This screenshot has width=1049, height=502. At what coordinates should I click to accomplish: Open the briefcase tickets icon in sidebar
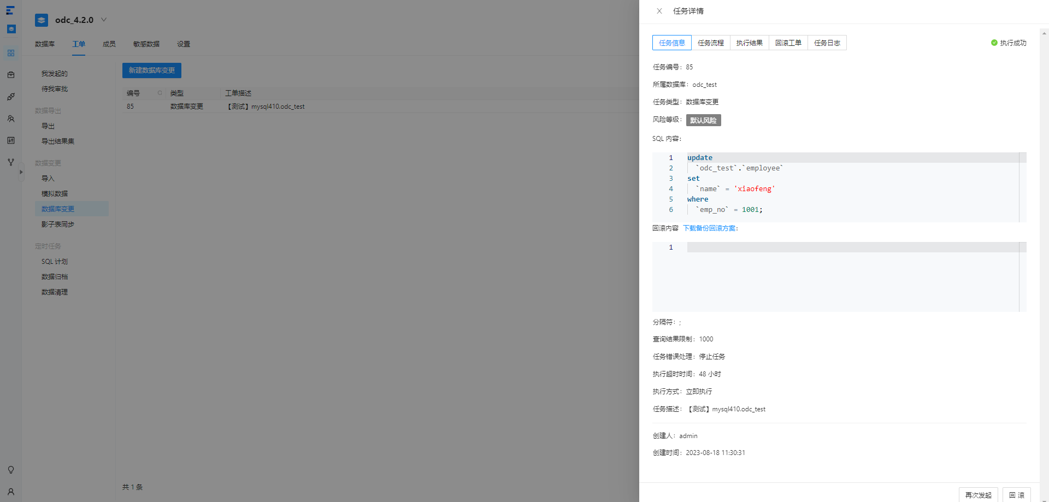point(11,75)
